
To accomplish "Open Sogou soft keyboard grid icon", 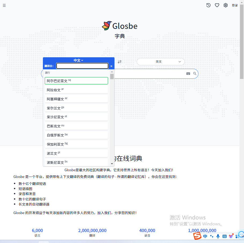I will tap(224, 236).
